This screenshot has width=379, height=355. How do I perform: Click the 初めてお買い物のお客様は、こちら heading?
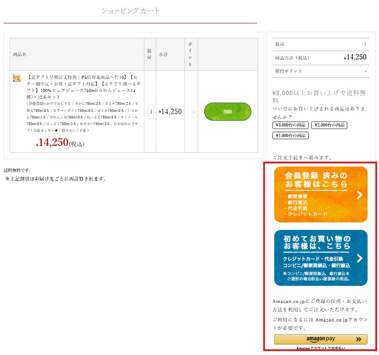[x=317, y=242]
